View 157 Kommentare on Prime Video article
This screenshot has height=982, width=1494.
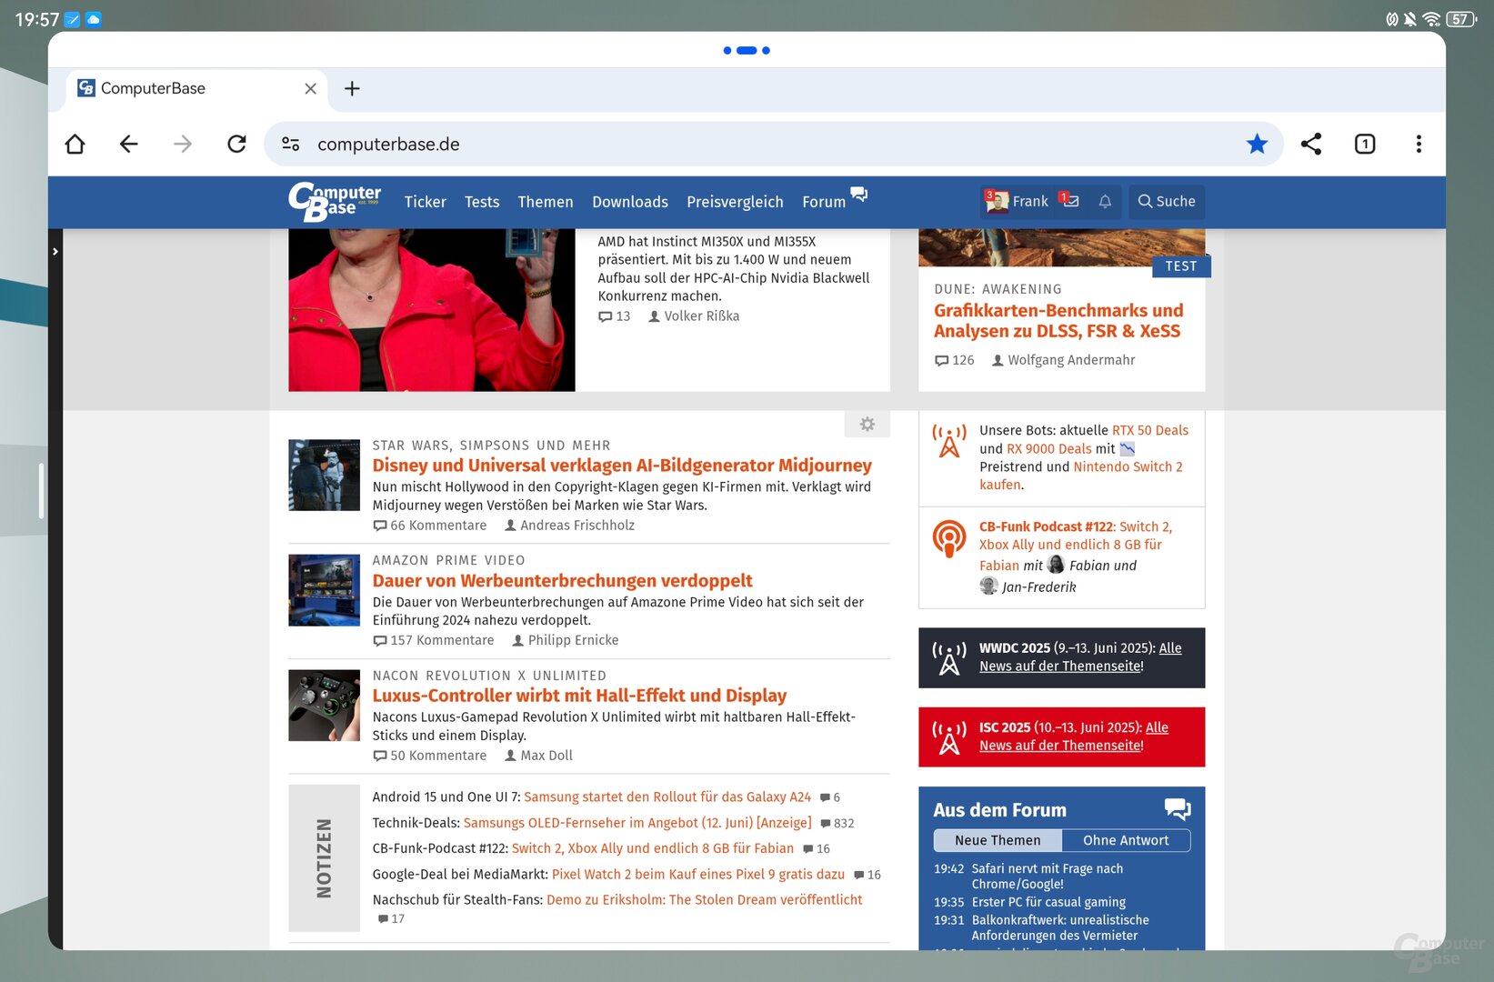pos(434,640)
